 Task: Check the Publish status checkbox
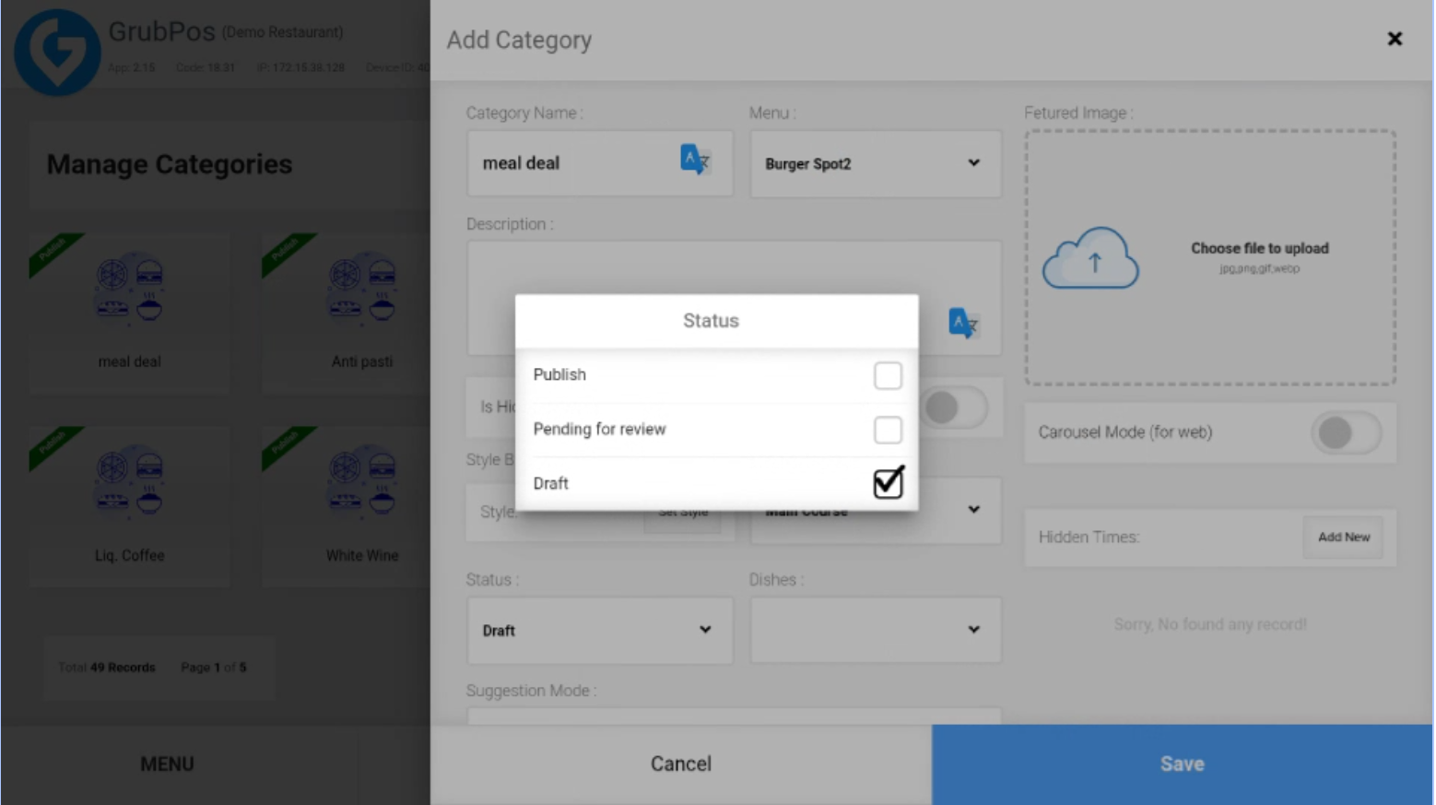point(888,375)
